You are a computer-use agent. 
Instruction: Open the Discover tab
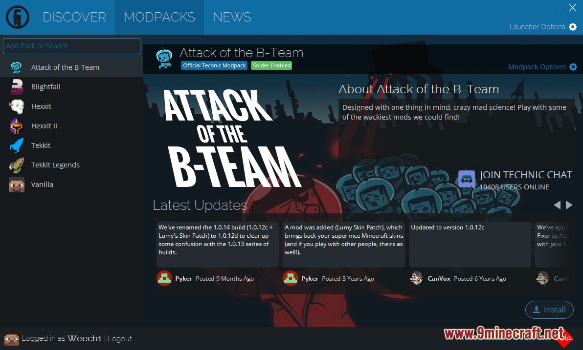point(74,17)
